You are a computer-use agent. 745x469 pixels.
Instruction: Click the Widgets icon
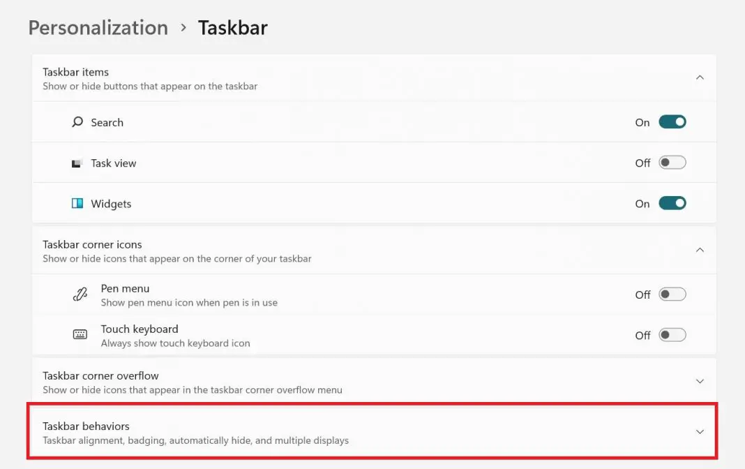click(x=77, y=203)
